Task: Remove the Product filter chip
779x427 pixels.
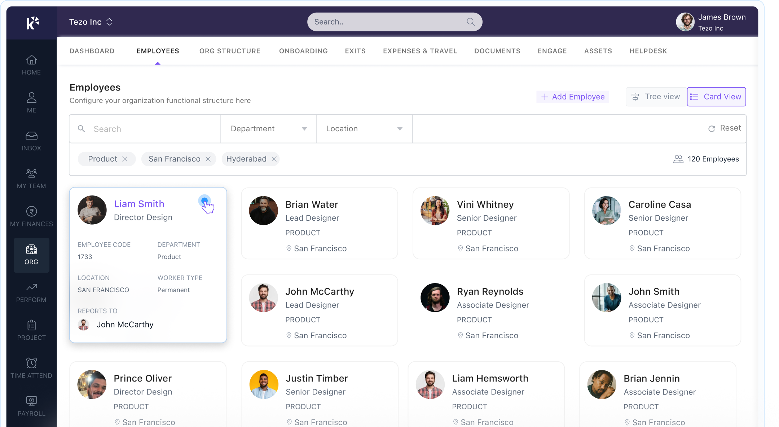Action: (125, 159)
